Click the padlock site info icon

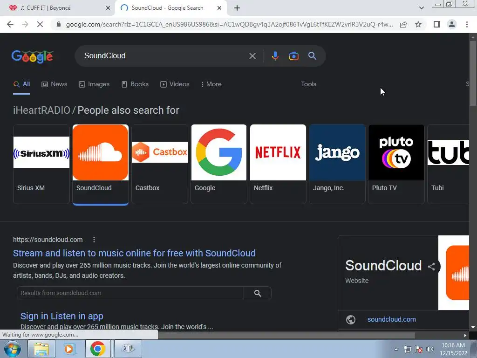[59, 24]
